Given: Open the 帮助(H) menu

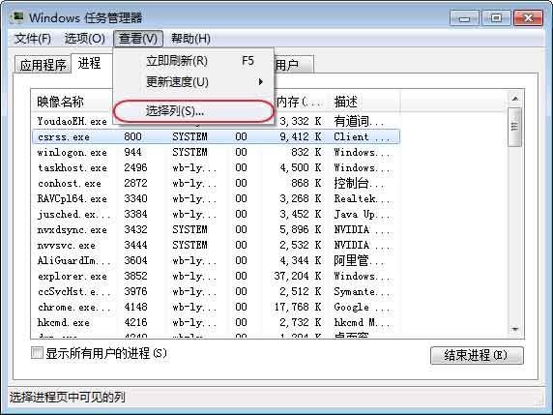Looking at the screenshot, I should (190, 39).
